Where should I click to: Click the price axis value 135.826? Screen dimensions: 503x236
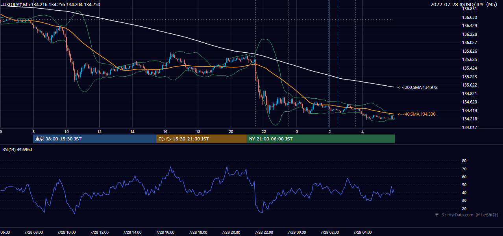point(470,51)
